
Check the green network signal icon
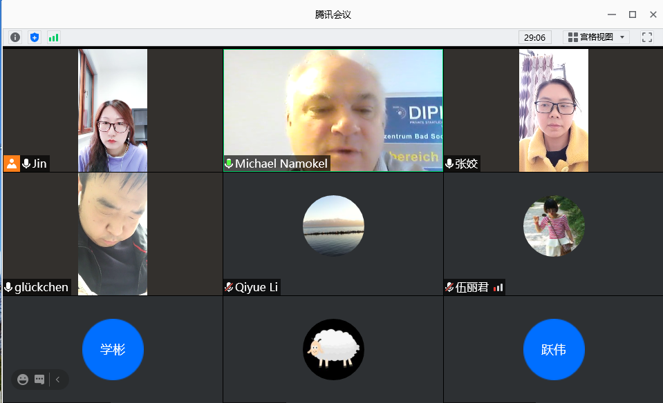[53, 37]
